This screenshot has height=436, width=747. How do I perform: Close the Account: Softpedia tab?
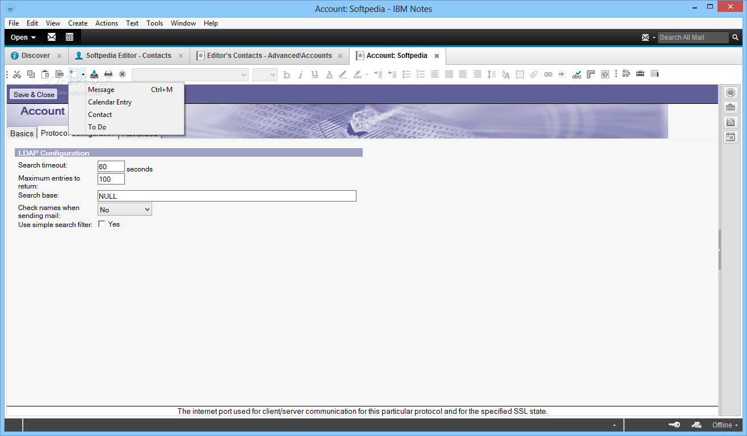(437, 56)
